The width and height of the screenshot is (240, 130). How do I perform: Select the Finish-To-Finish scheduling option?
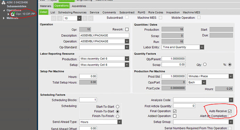(x=118, y=116)
